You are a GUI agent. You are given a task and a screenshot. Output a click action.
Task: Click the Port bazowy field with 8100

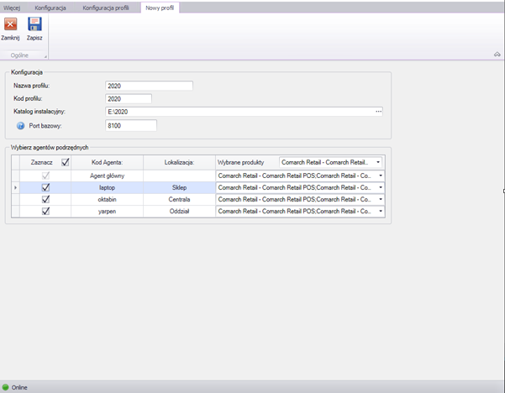pyautogui.click(x=131, y=125)
